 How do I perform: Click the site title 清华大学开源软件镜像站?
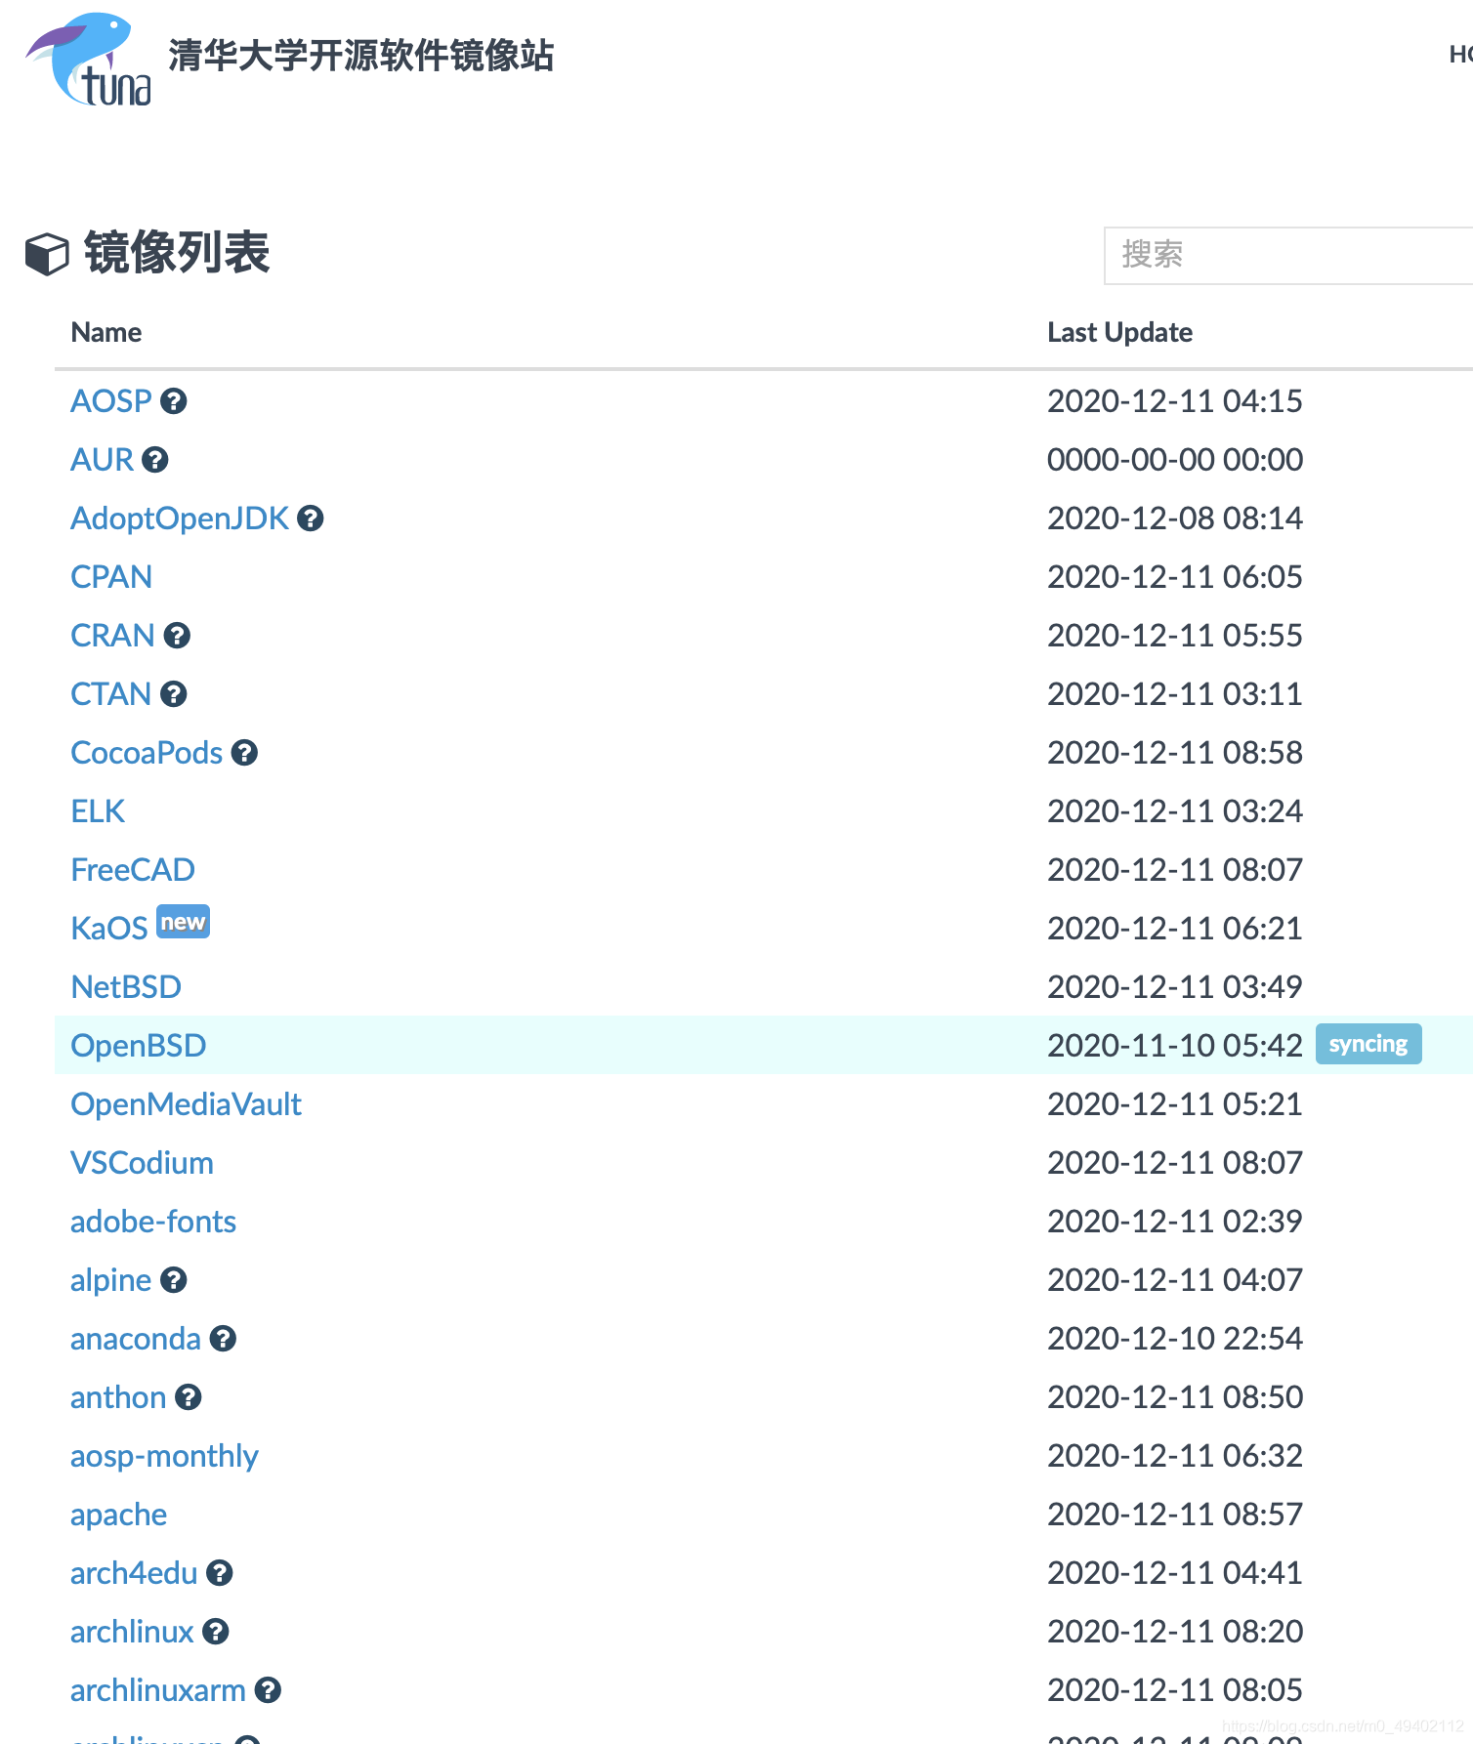coord(360,56)
